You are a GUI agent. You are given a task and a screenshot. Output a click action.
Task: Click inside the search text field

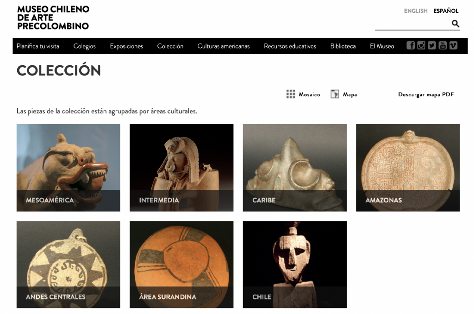pos(412,24)
